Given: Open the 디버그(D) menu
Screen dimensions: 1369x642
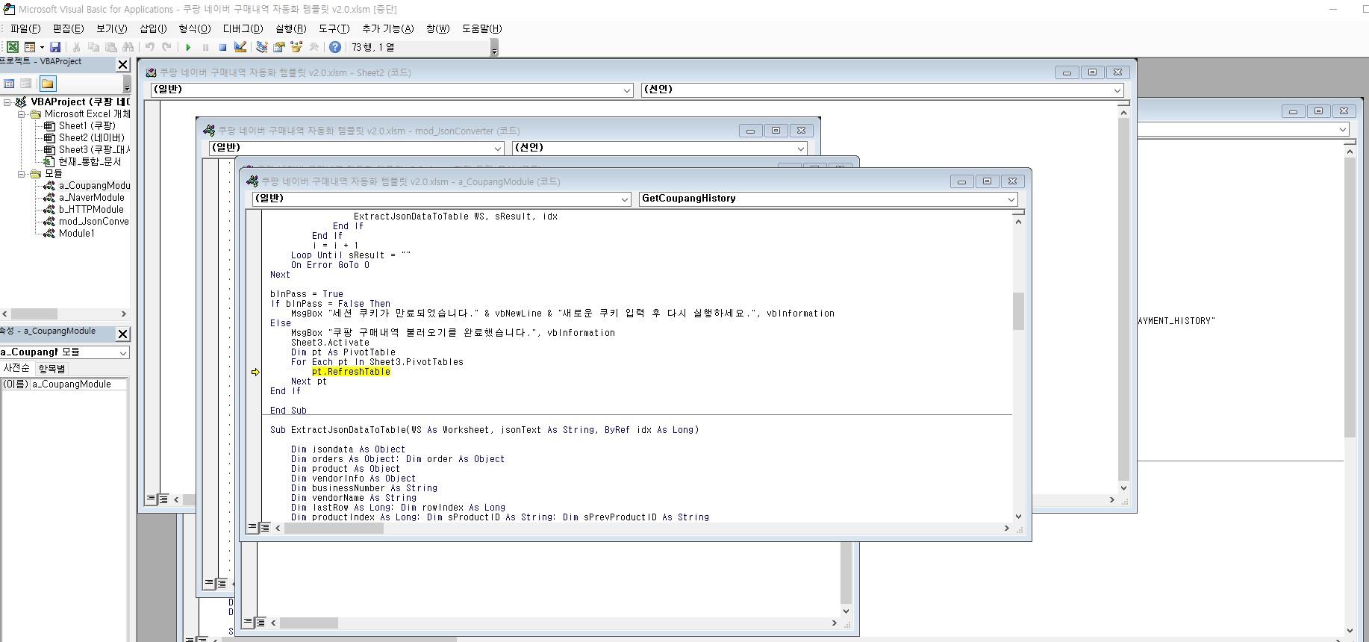Looking at the screenshot, I should [x=243, y=28].
